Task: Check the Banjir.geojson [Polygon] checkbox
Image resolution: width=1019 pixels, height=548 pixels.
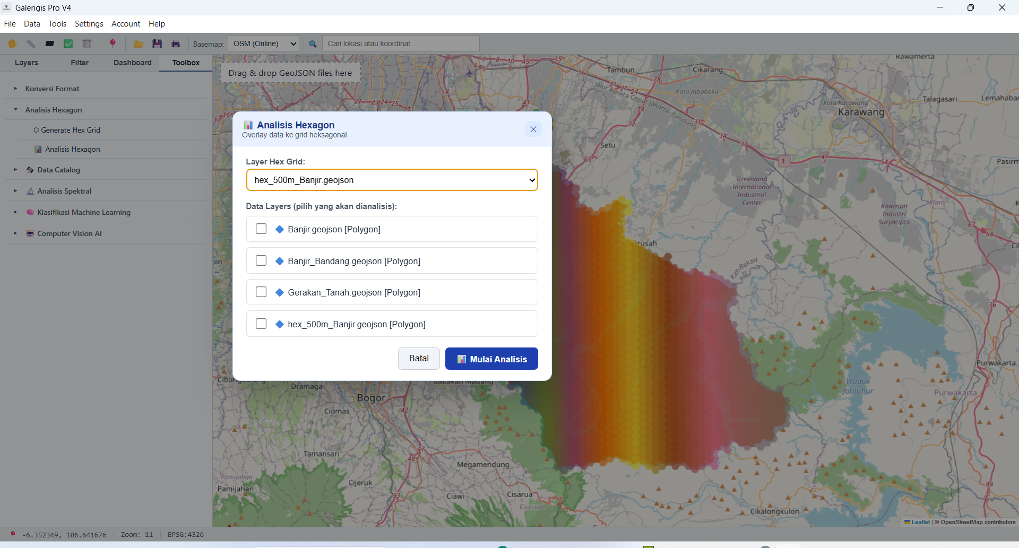Action: coord(261,229)
